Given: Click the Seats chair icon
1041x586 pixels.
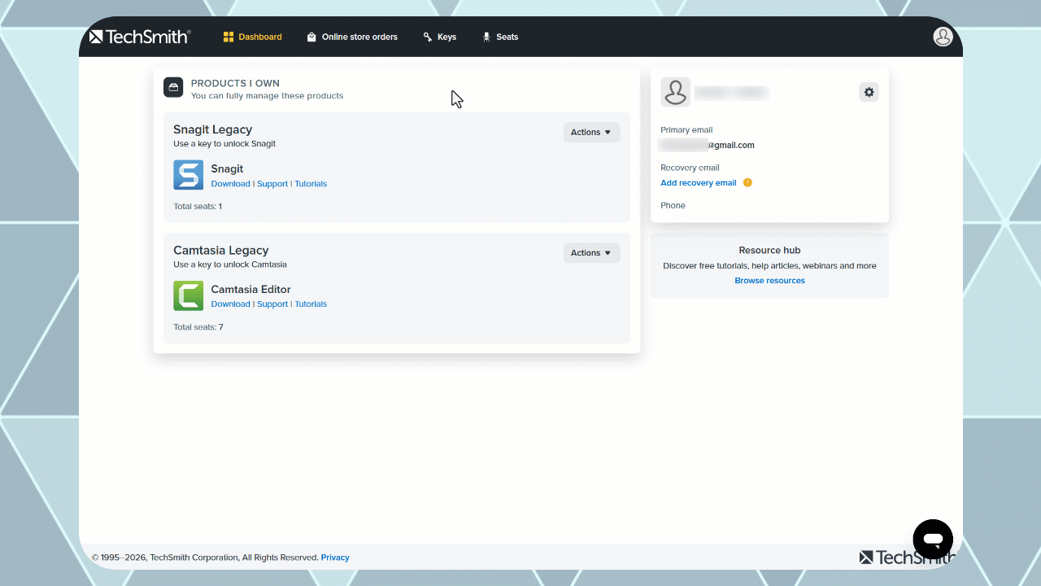Looking at the screenshot, I should click(x=486, y=37).
